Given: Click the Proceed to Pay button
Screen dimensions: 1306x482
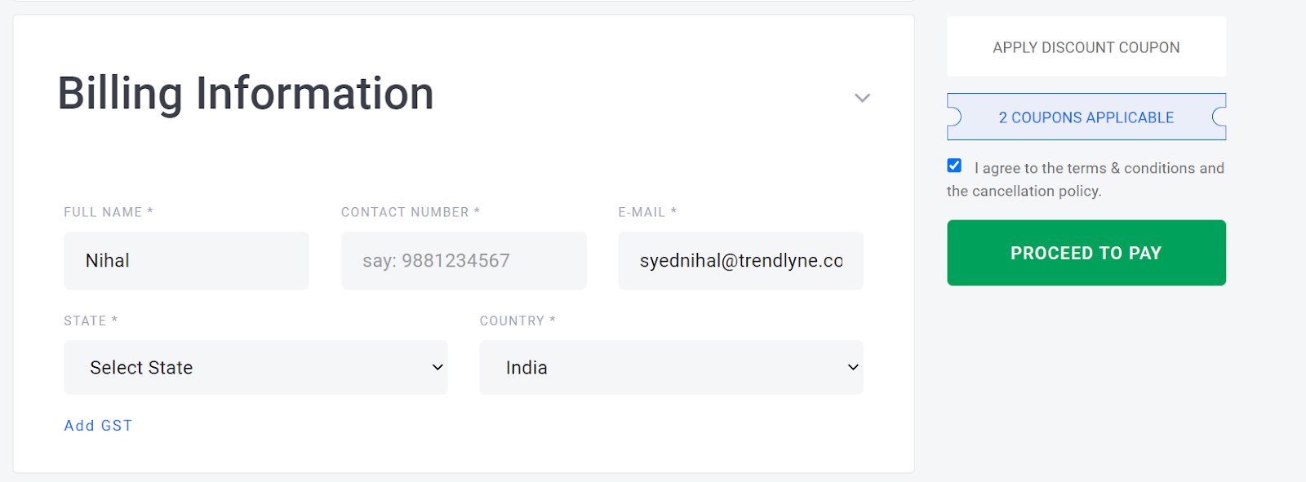Looking at the screenshot, I should click(x=1086, y=253).
